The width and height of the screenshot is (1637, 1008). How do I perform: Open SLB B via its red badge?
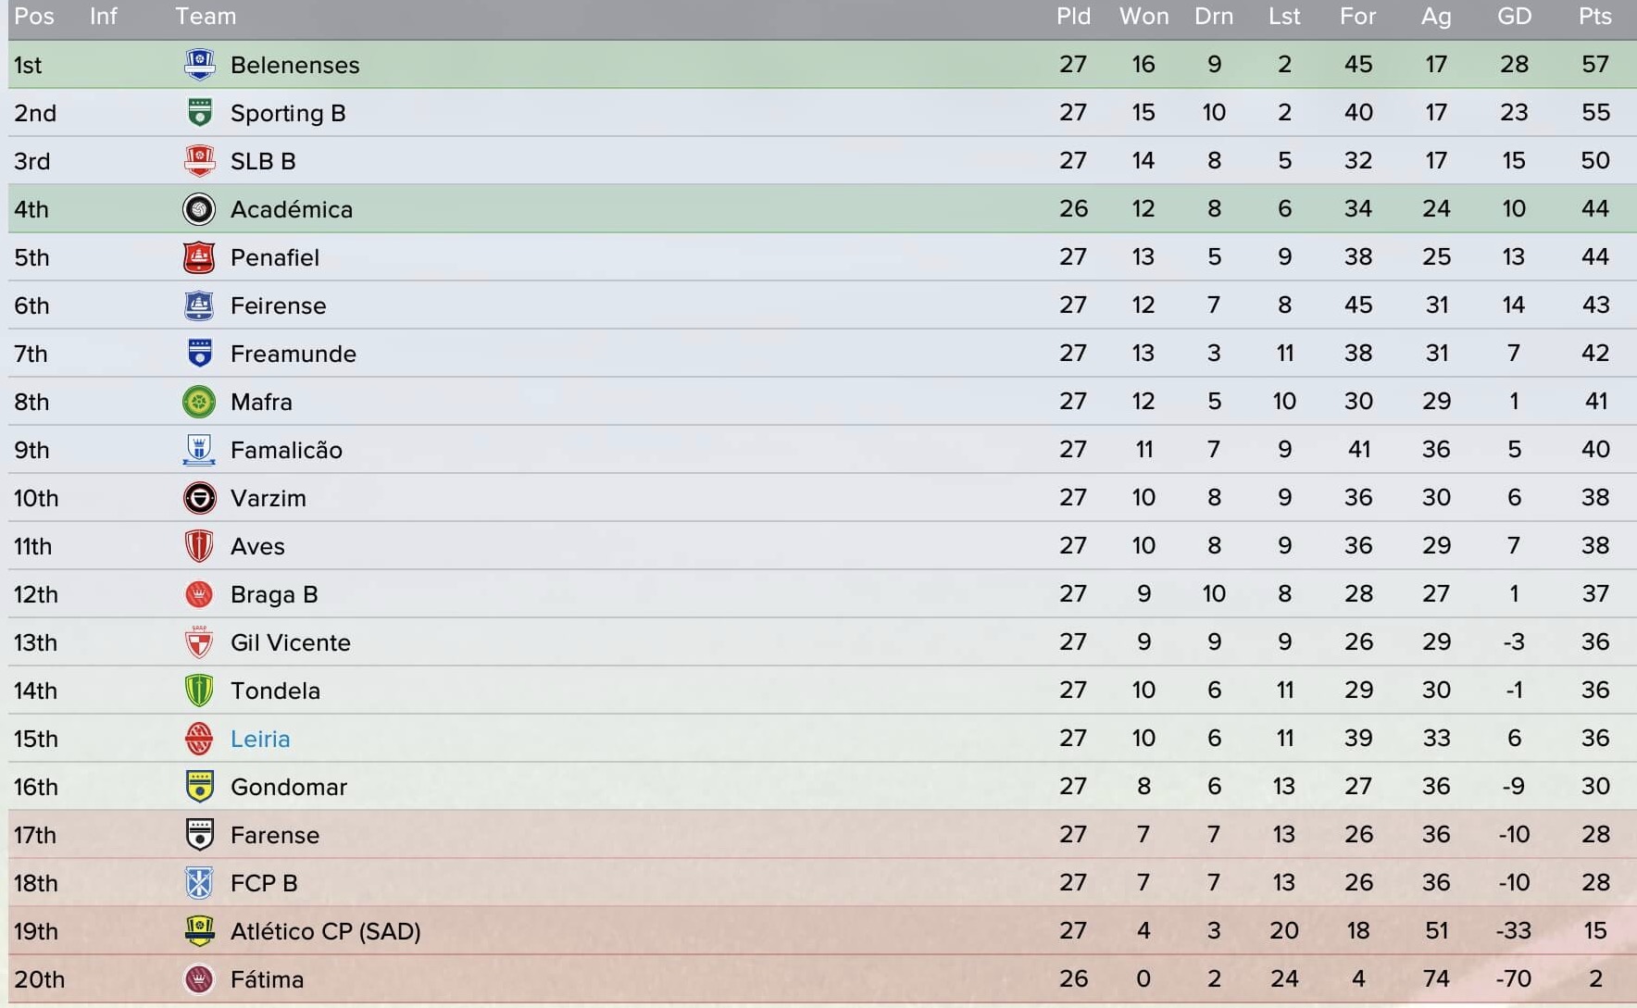[x=199, y=161]
